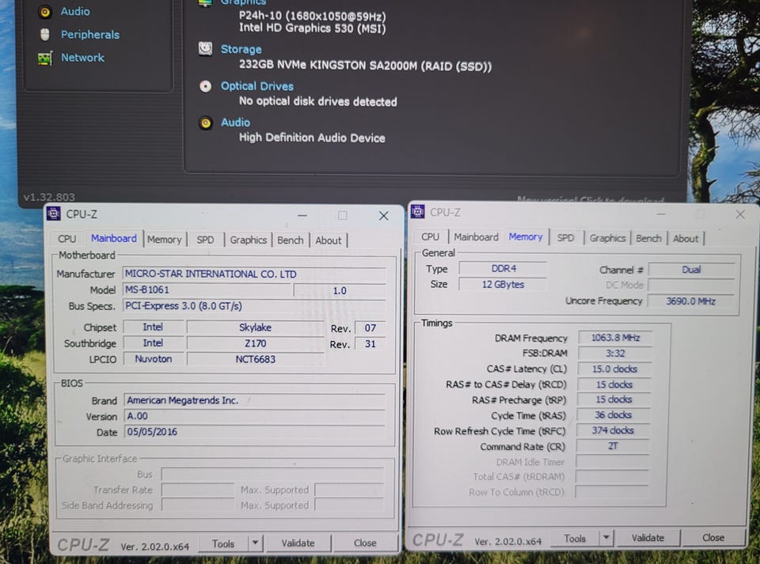Click the Storage drive icon in summary

click(206, 48)
